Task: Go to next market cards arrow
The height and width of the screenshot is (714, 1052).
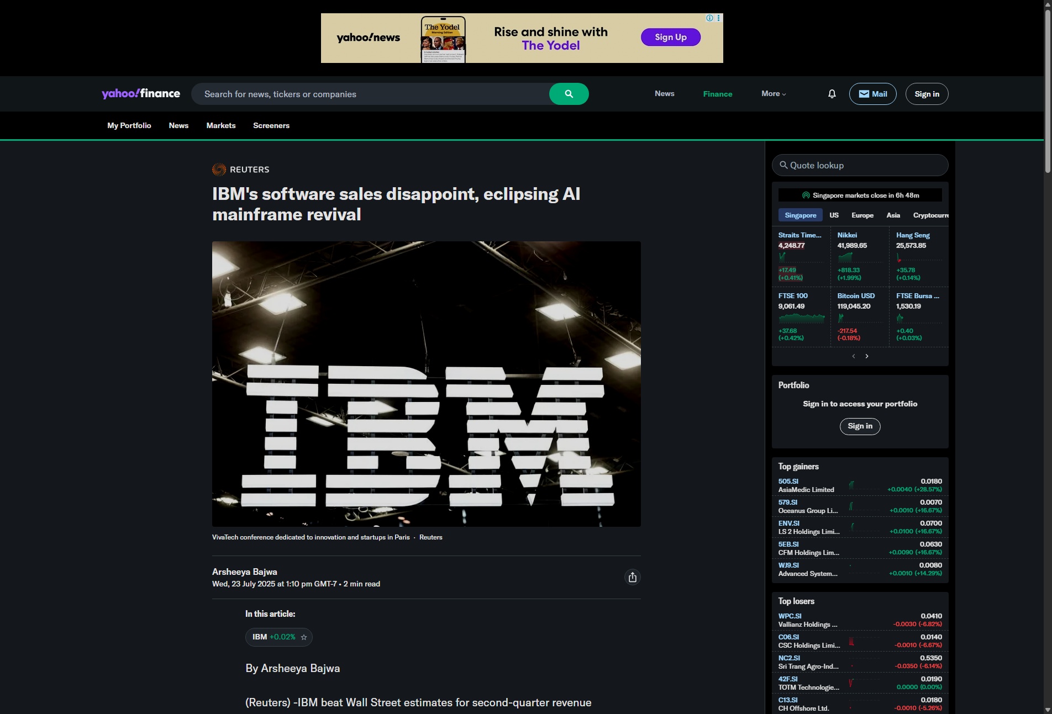Action: (867, 356)
